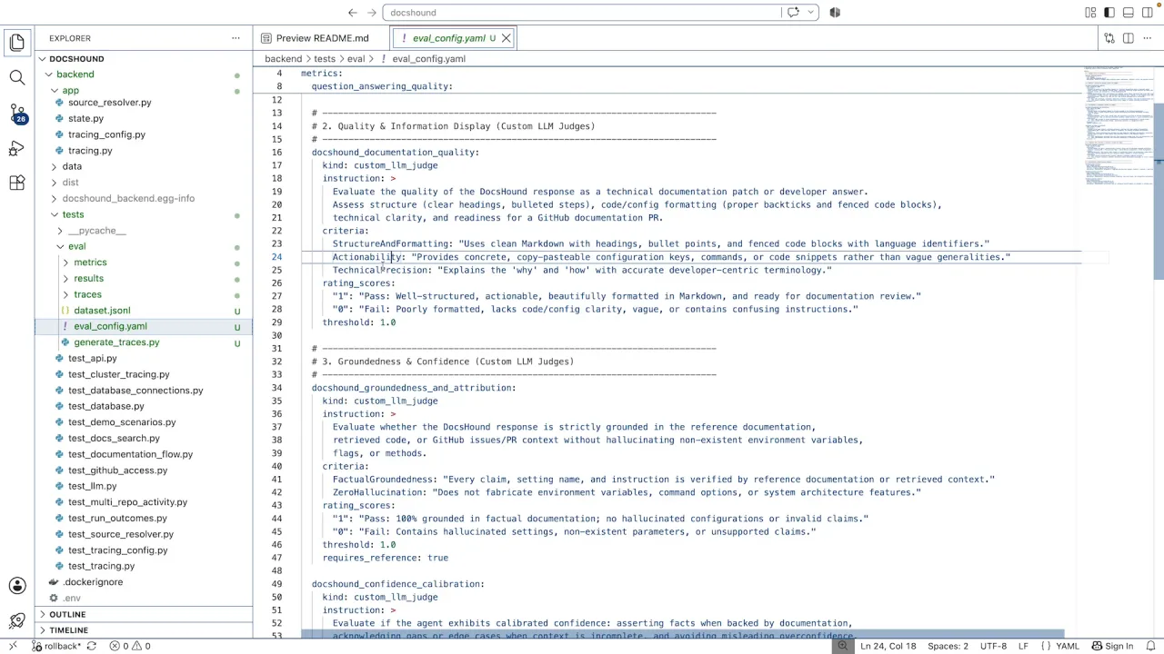1164x654 pixels.
Task: Open notifications bell in status bar
Action: point(1149,646)
